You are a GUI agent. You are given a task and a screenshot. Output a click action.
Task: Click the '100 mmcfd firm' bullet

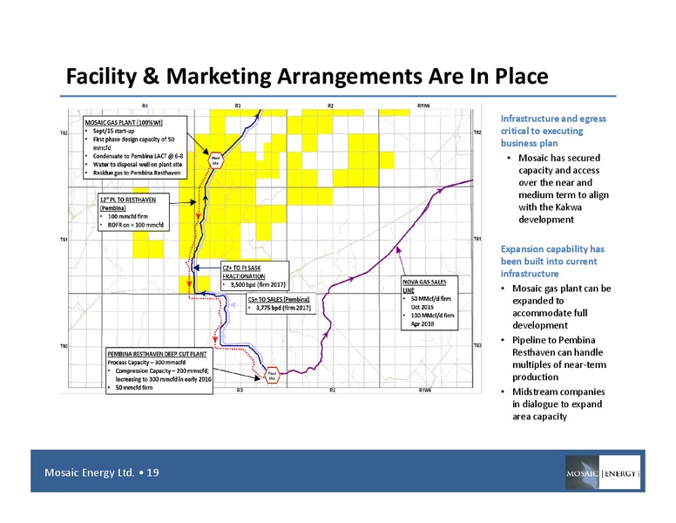127,216
